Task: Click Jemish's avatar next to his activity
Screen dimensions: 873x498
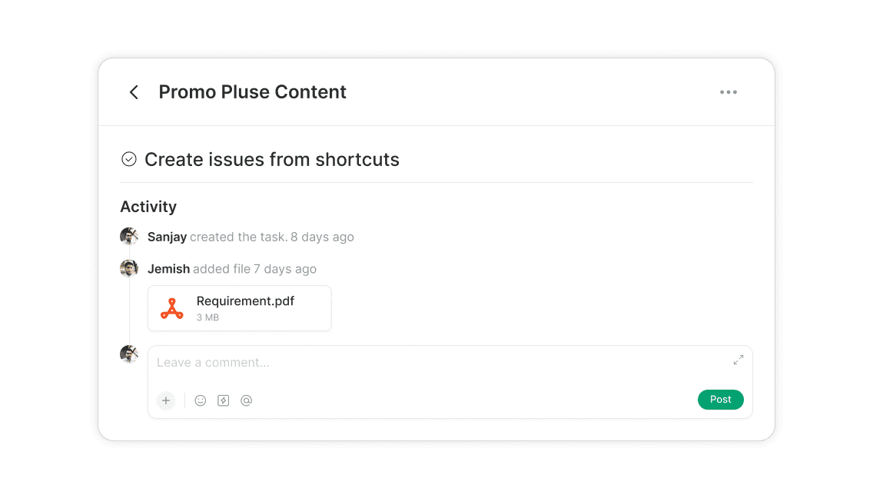Action: pos(129,268)
